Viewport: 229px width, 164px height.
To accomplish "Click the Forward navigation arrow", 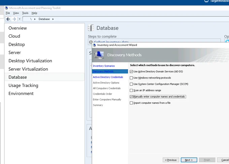I will point(14,19).
